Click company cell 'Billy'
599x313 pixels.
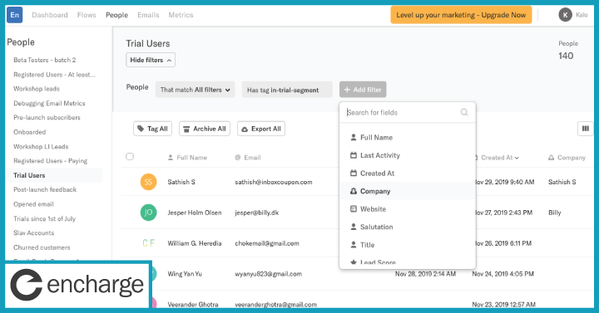click(555, 213)
